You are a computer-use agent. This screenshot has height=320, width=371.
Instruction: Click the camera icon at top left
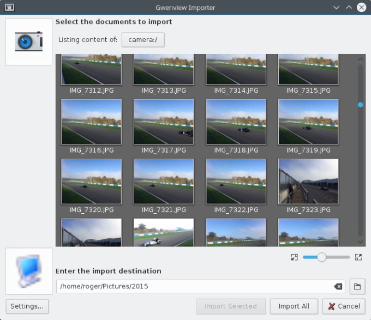coord(29,42)
